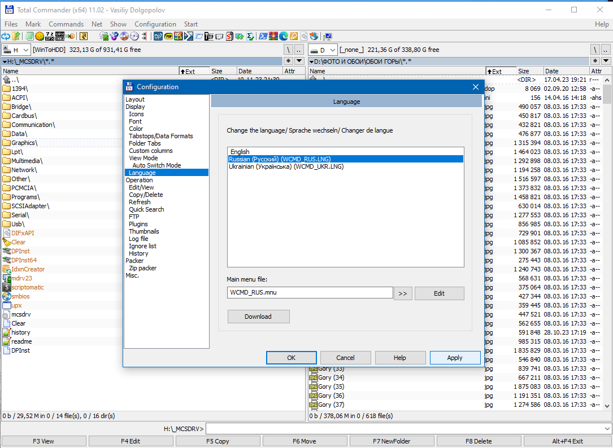Click the Download button
Image resolution: width=613 pixels, height=448 pixels.
[x=258, y=317]
